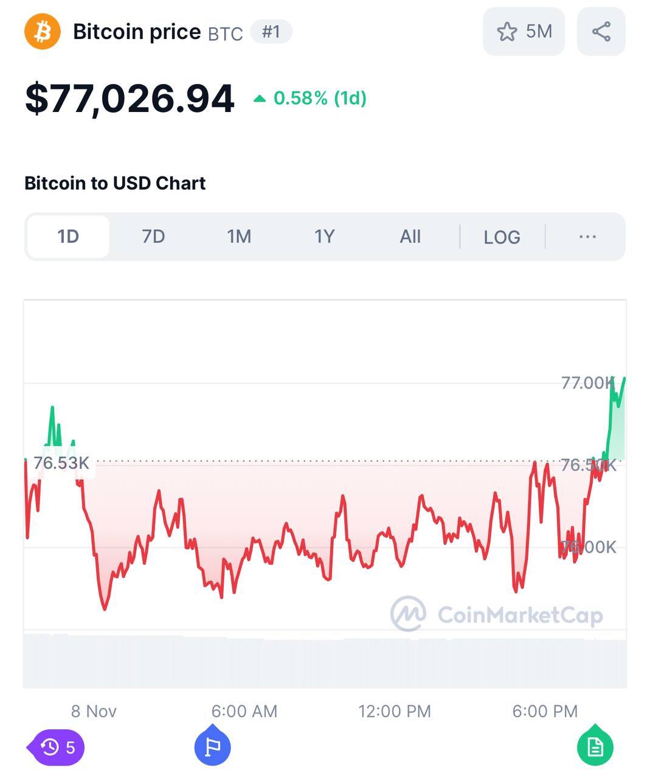Select the All time range tab

coord(410,237)
